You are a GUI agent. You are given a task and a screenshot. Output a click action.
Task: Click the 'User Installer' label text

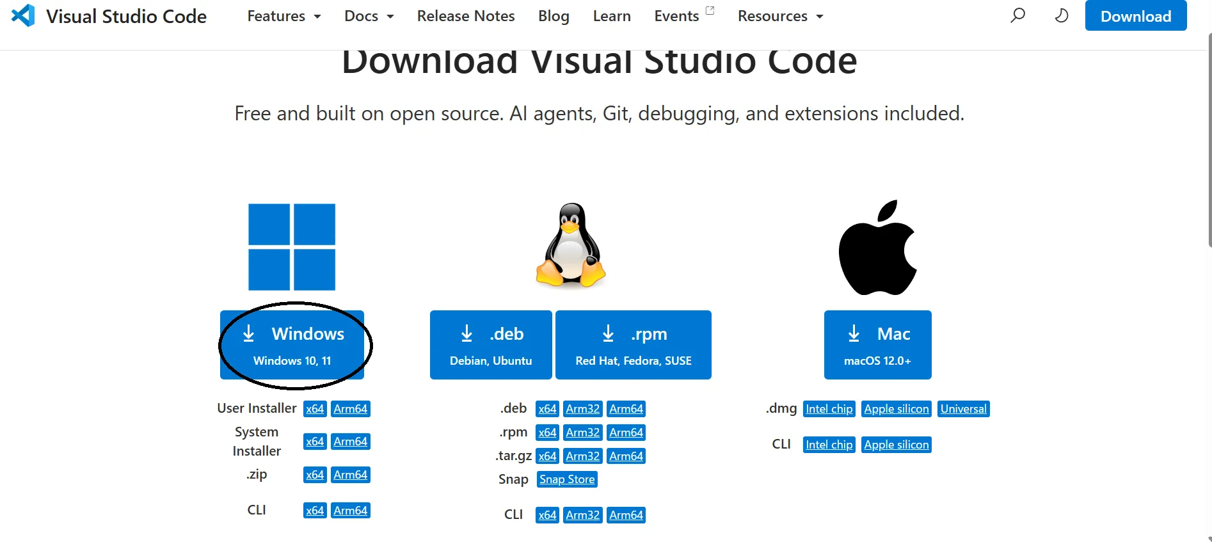[257, 408]
